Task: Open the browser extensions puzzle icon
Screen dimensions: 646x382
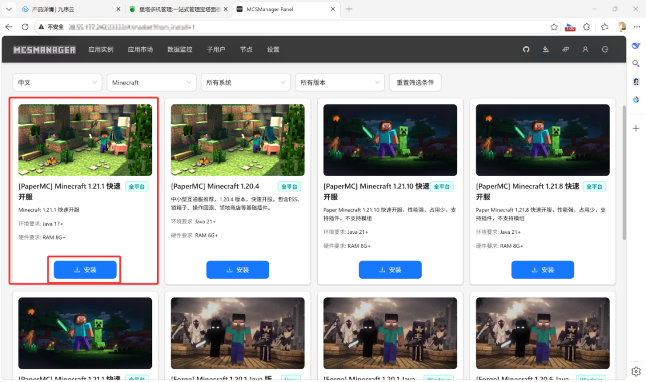Action: [x=586, y=27]
